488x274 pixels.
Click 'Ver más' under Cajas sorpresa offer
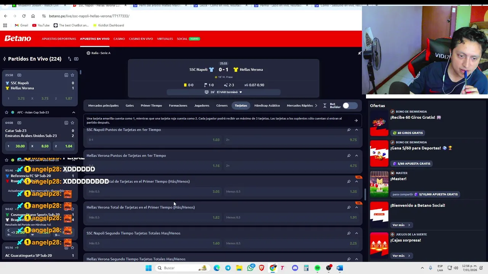click(x=401, y=256)
